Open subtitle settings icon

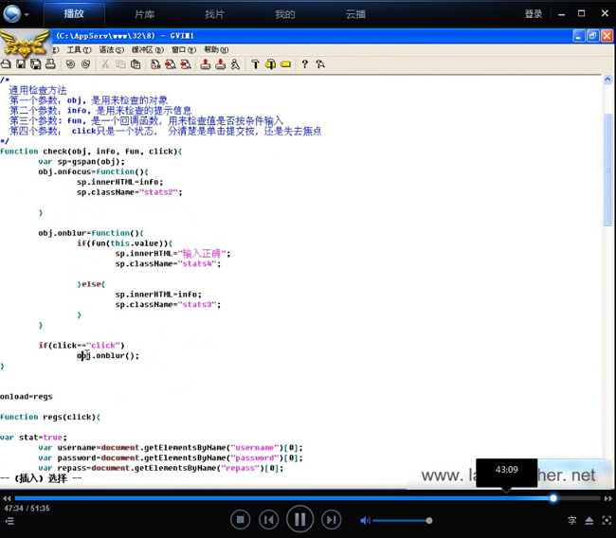click(571, 520)
